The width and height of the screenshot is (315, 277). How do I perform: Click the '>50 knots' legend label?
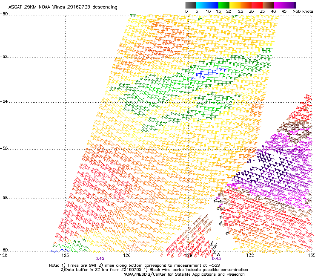303,12
